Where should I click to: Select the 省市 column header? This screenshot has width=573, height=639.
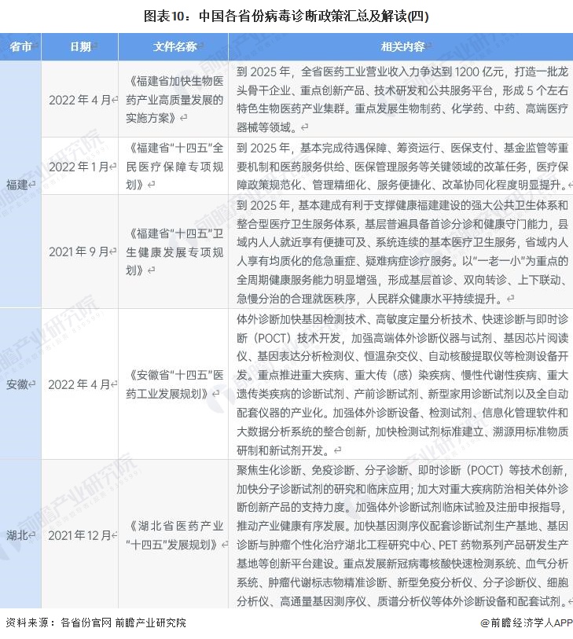(x=20, y=47)
